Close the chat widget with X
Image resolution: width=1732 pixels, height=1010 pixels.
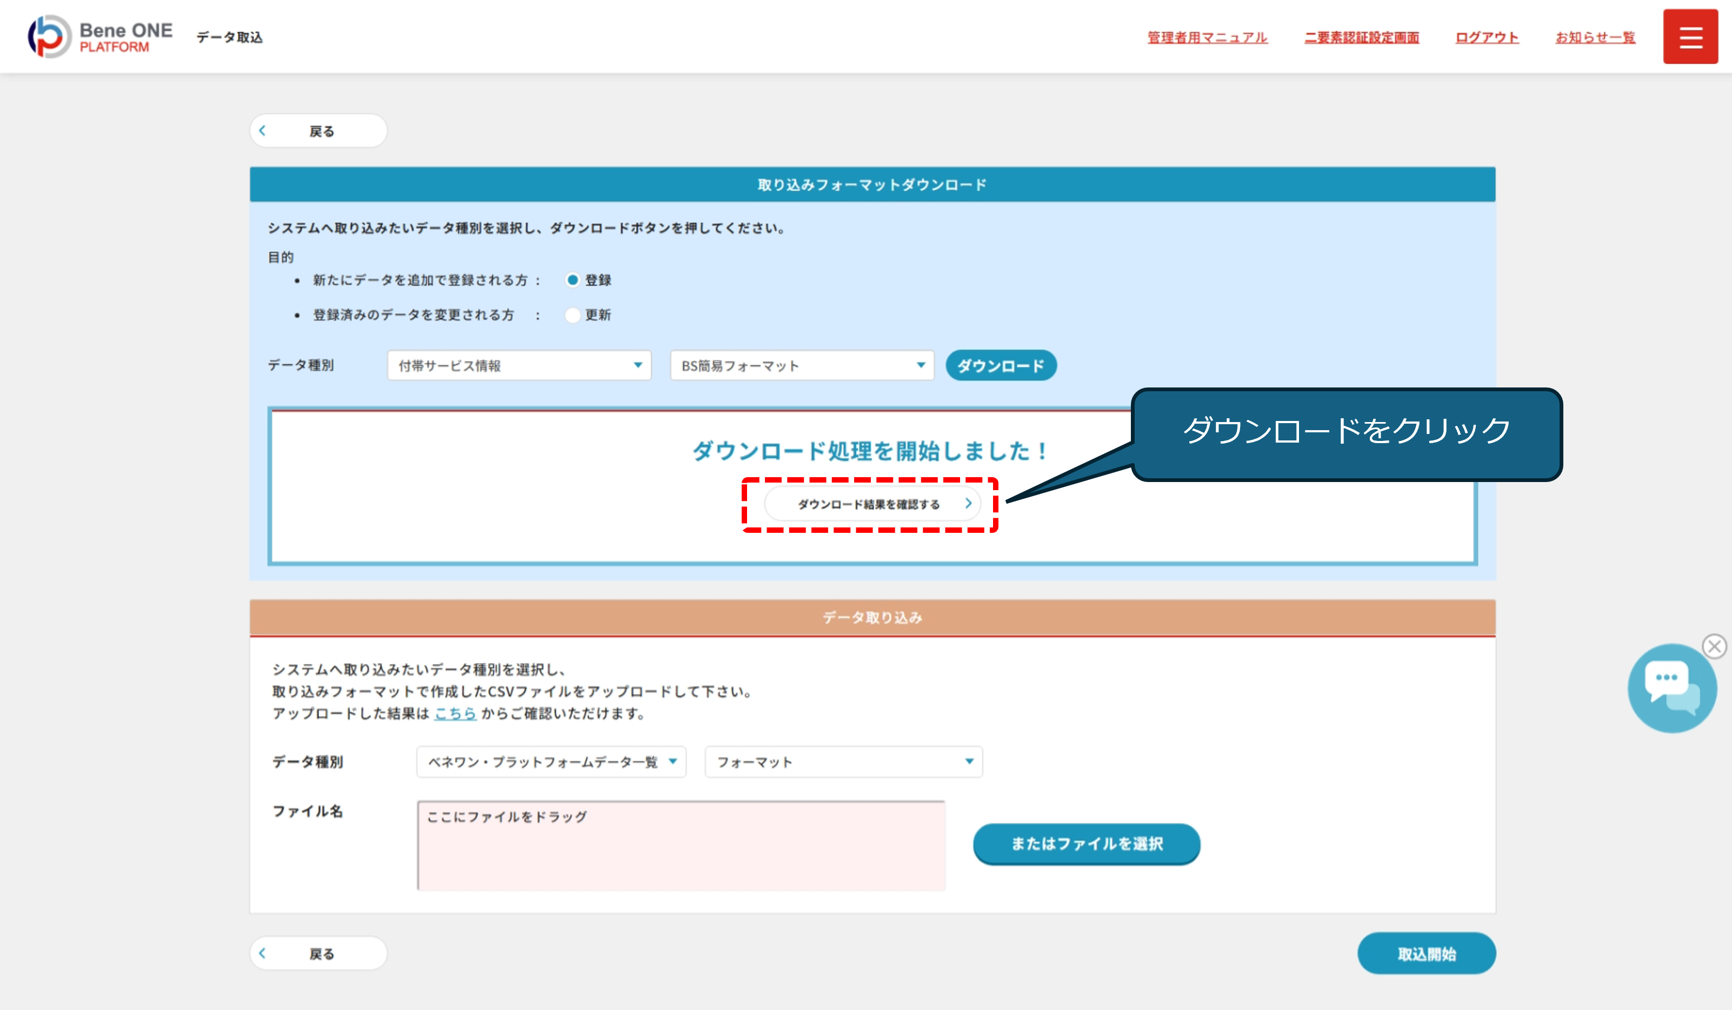1714,646
